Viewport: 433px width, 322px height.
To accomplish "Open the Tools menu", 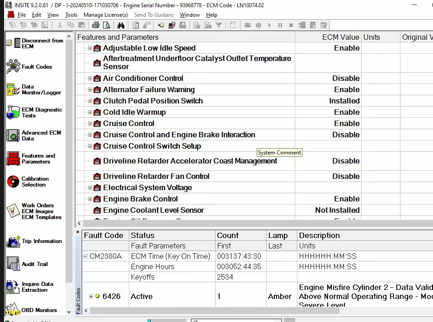I will 71,15.
